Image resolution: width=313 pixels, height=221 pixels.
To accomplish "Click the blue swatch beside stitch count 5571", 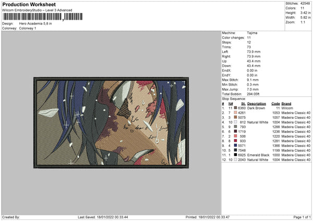I will (236, 145).
